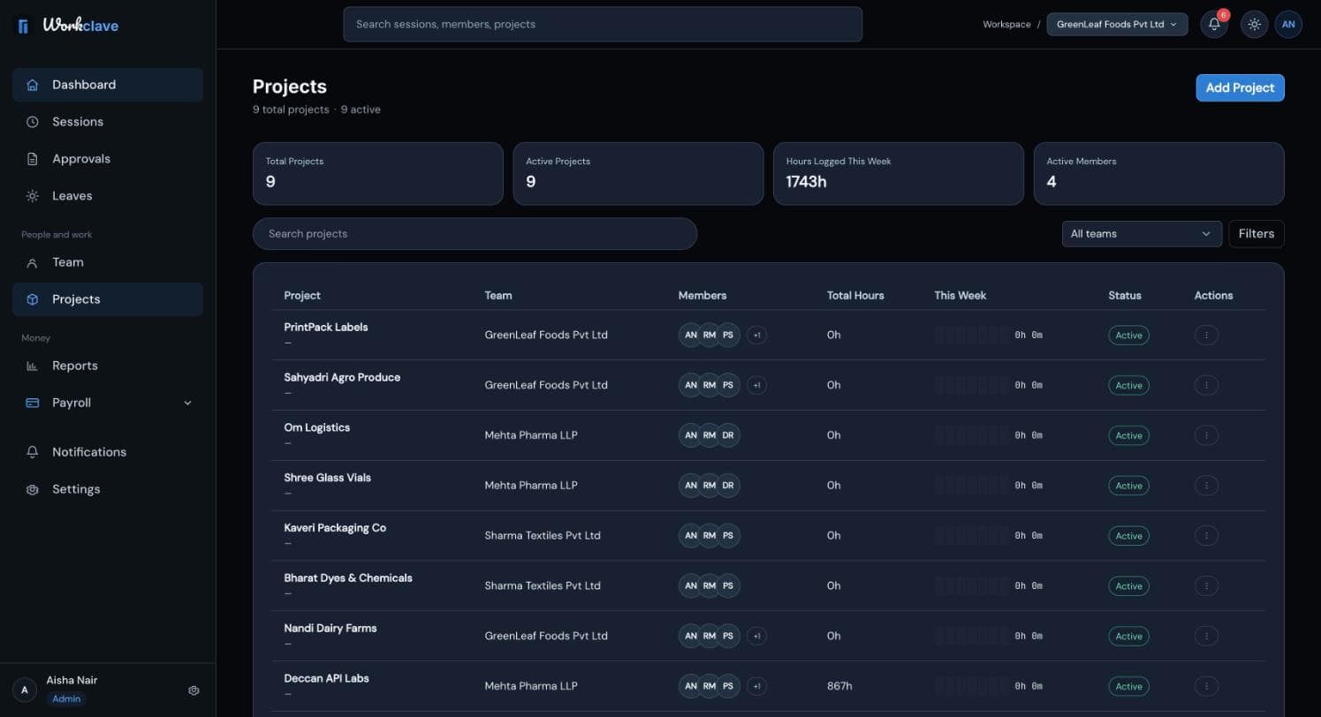This screenshot has height=717, width=1321.
Task: Open the GreenLeaf Foods workspace dropdown
Action: click(x=1117, y=25)
